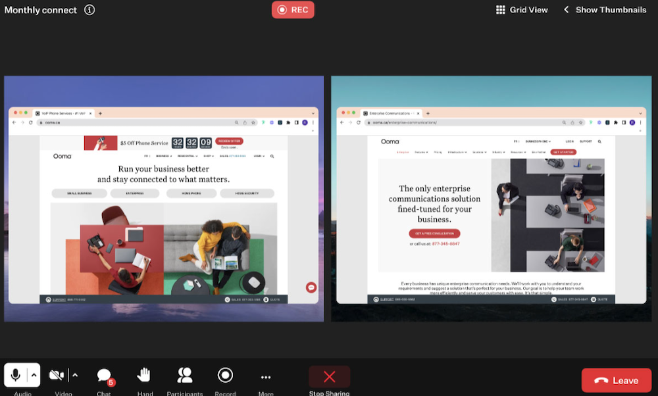Open the More options ellipsis
Screen dimensions: 658x396
(266, 377)
